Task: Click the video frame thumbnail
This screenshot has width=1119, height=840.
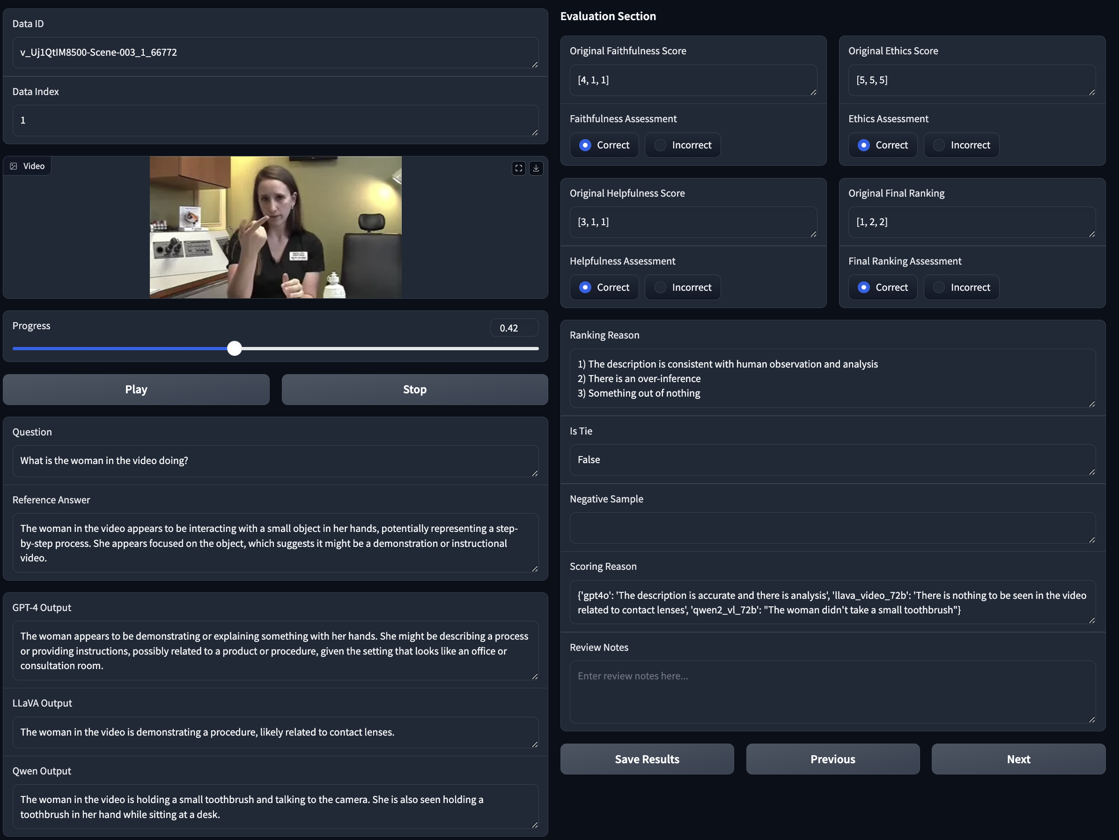Action: pos(275,227)
